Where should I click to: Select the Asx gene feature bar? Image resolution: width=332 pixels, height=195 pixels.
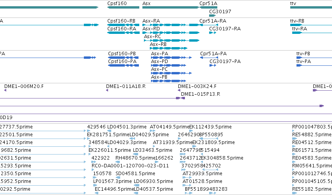(x=170, y=7)
